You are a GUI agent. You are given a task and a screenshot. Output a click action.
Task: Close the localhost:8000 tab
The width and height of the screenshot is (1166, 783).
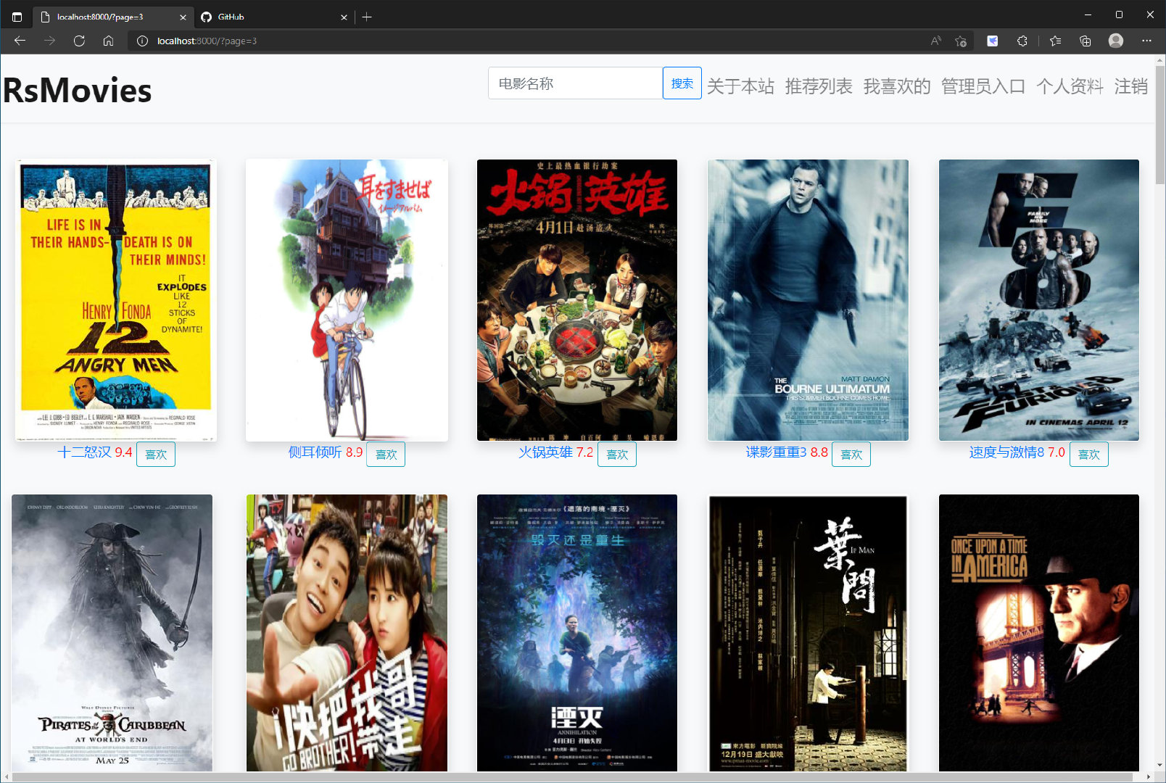pos(183,17)
